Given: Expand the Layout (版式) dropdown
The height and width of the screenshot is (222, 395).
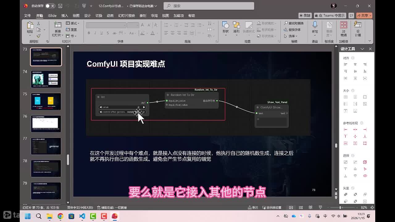Looking at the screenshot, I should coord(73,23).
